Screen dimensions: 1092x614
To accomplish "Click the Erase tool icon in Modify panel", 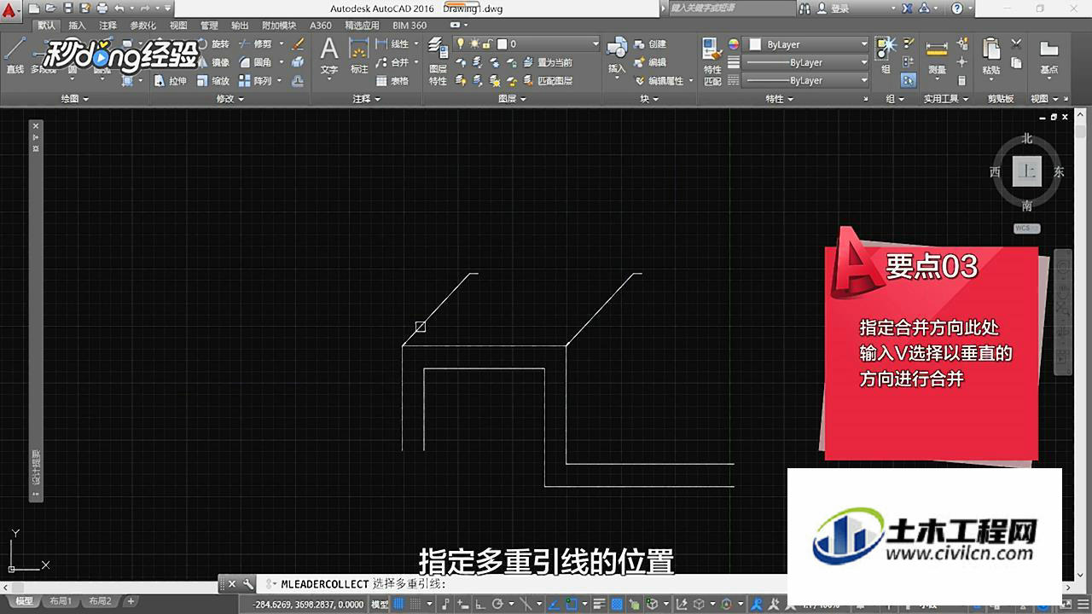I will point(298,43).
